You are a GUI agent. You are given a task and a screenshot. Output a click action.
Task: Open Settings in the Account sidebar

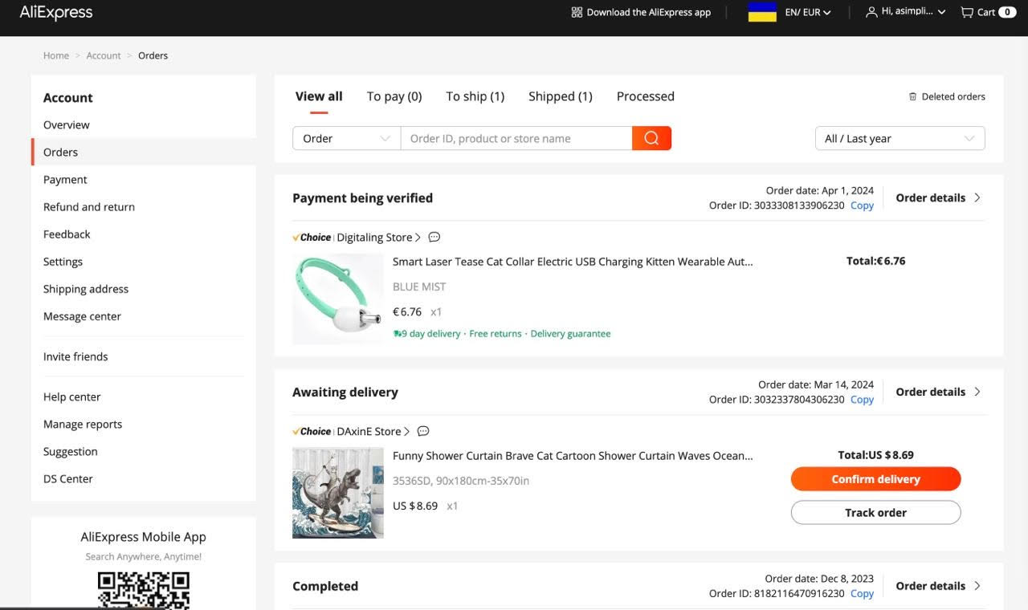(63, 262)
